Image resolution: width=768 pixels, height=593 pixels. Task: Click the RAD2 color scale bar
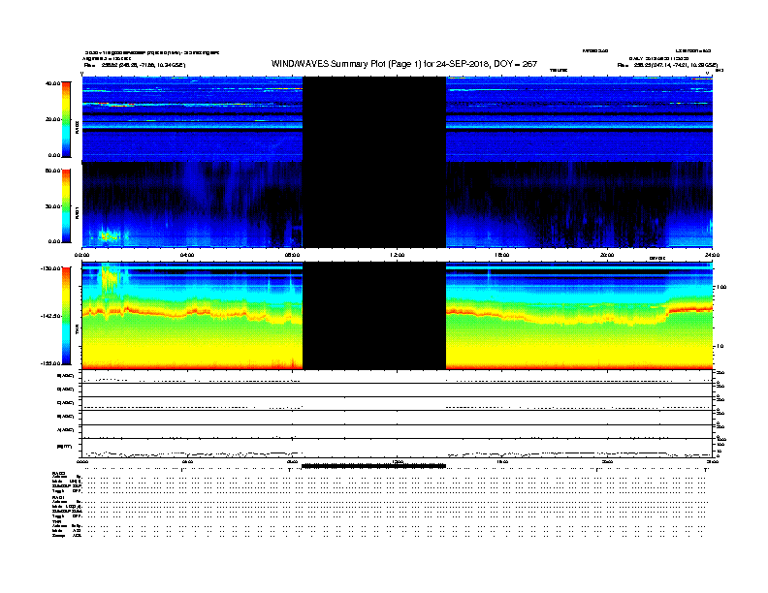(66, 119)
